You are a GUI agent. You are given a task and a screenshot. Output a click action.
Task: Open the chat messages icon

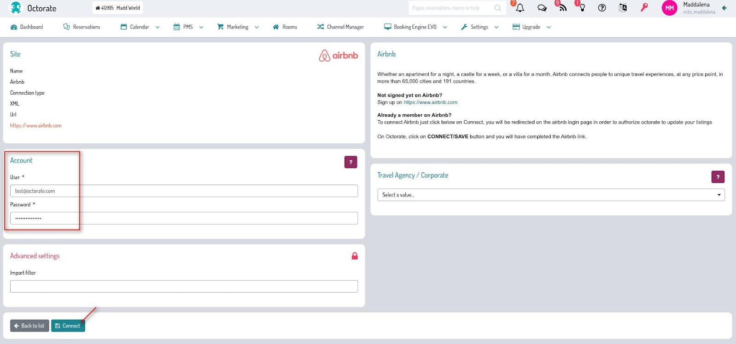tap(542, 8)
